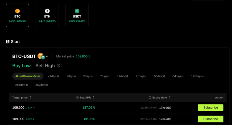Sort by Est. APR arrows
232x125 pixels.
[94, 98]
